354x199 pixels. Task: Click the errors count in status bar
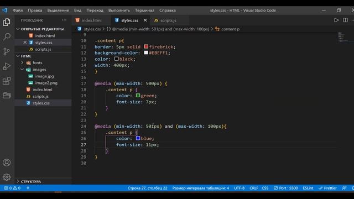8,188
